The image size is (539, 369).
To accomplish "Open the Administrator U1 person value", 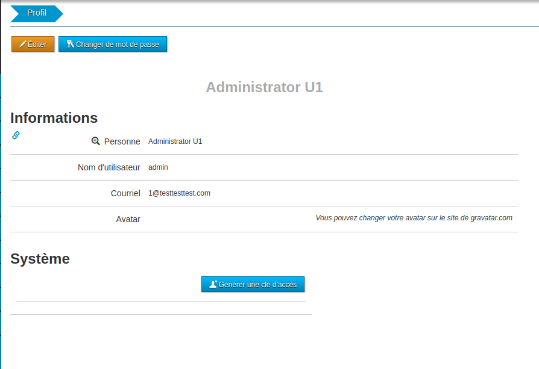I will pyautogui.click(x=175, y=141).
